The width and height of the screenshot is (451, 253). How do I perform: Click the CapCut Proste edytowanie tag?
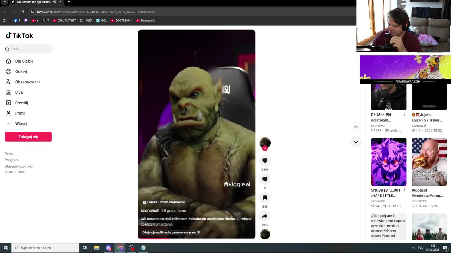tap(164, 202)
